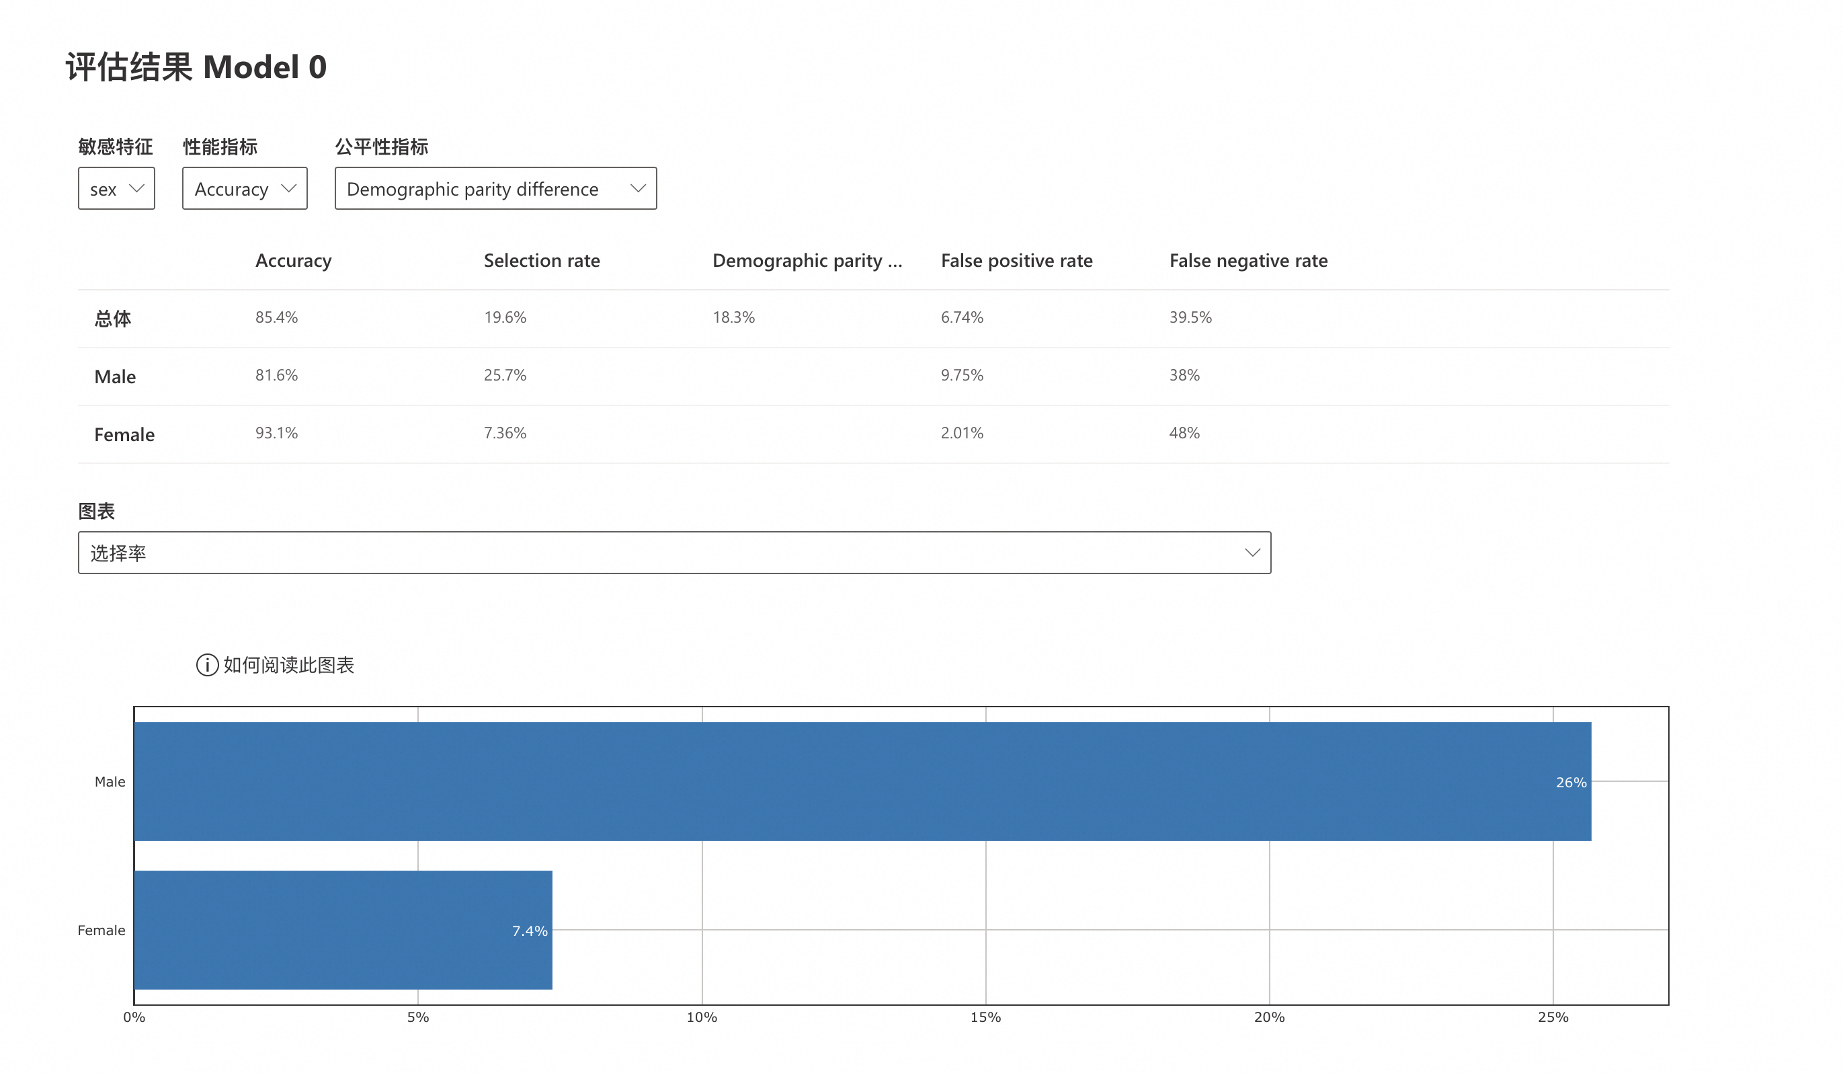Click the 7.36% Female selection rate
The width and height of the screenshot is (1843, 1073).
click(505, 433)
